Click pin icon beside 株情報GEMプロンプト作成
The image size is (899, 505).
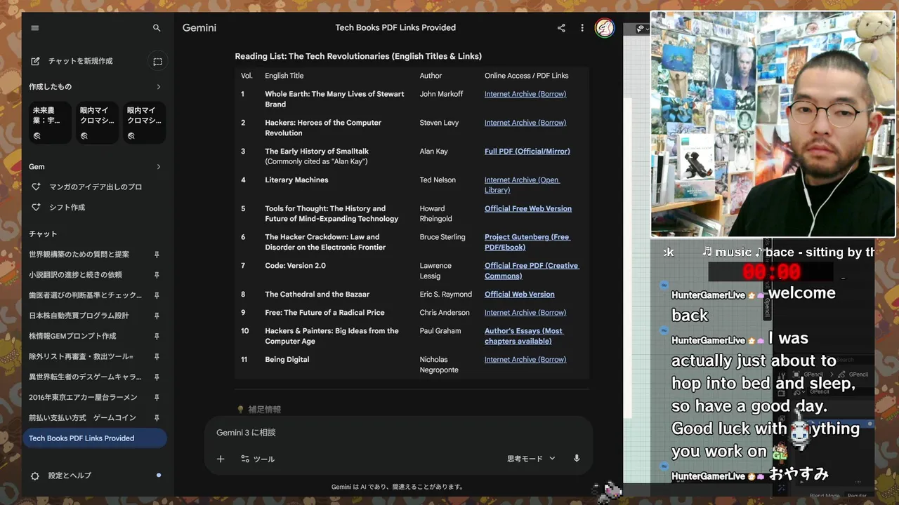[157, 336]
